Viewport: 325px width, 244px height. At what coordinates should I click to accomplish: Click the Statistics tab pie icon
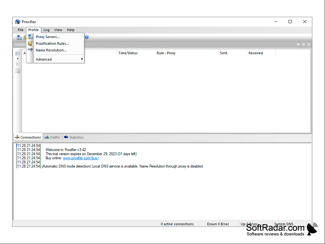pyautogui.click(x=66, y=137)
